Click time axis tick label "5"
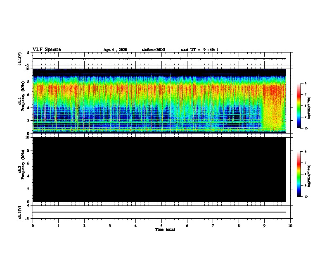327x253 pixels. point(161,226)
